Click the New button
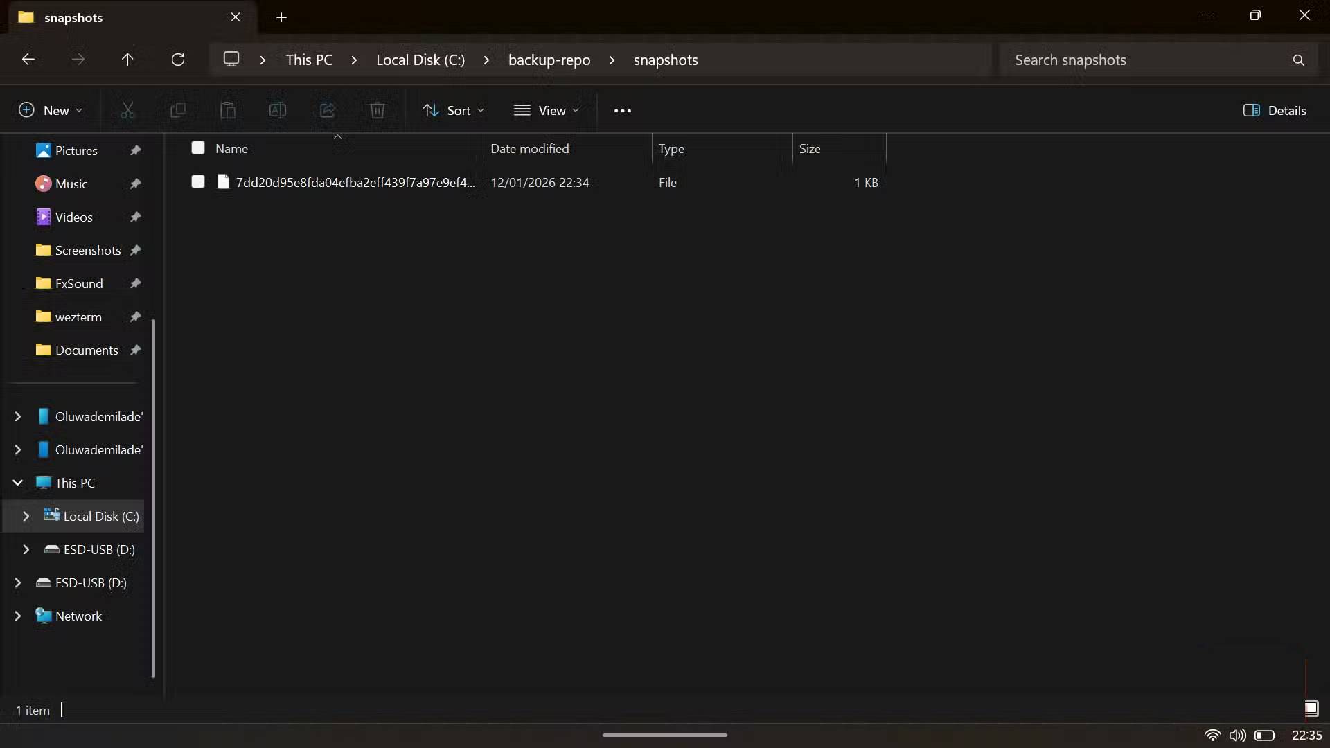Image resolution: width=1330 pixels, height=748 pixels. (51, 111)
